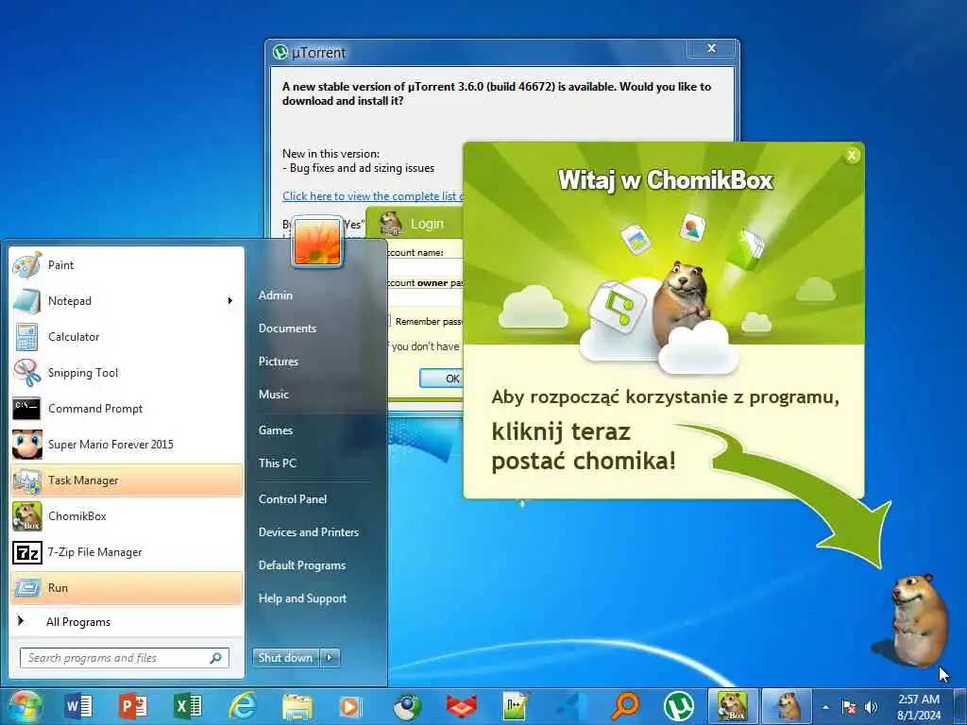Open This PC from the Start menu

[278, 463]
